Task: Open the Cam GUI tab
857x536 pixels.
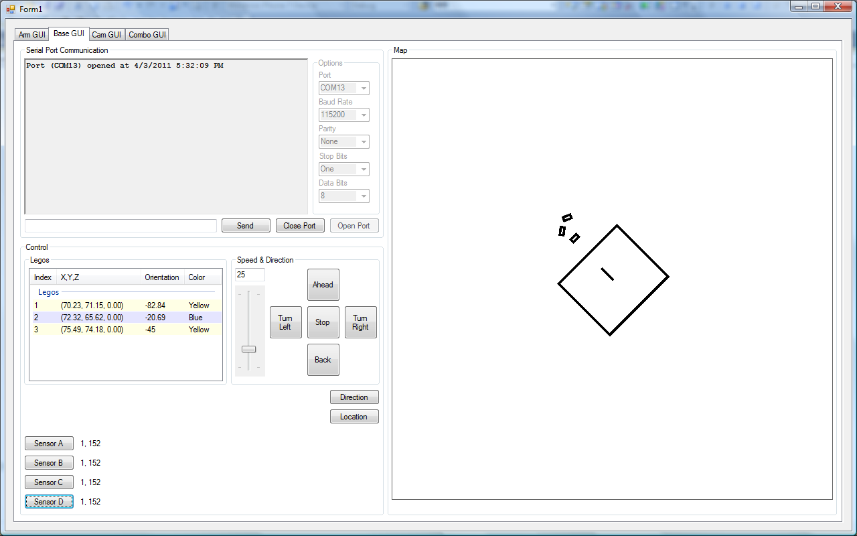Action: click(x=106, y=35)
